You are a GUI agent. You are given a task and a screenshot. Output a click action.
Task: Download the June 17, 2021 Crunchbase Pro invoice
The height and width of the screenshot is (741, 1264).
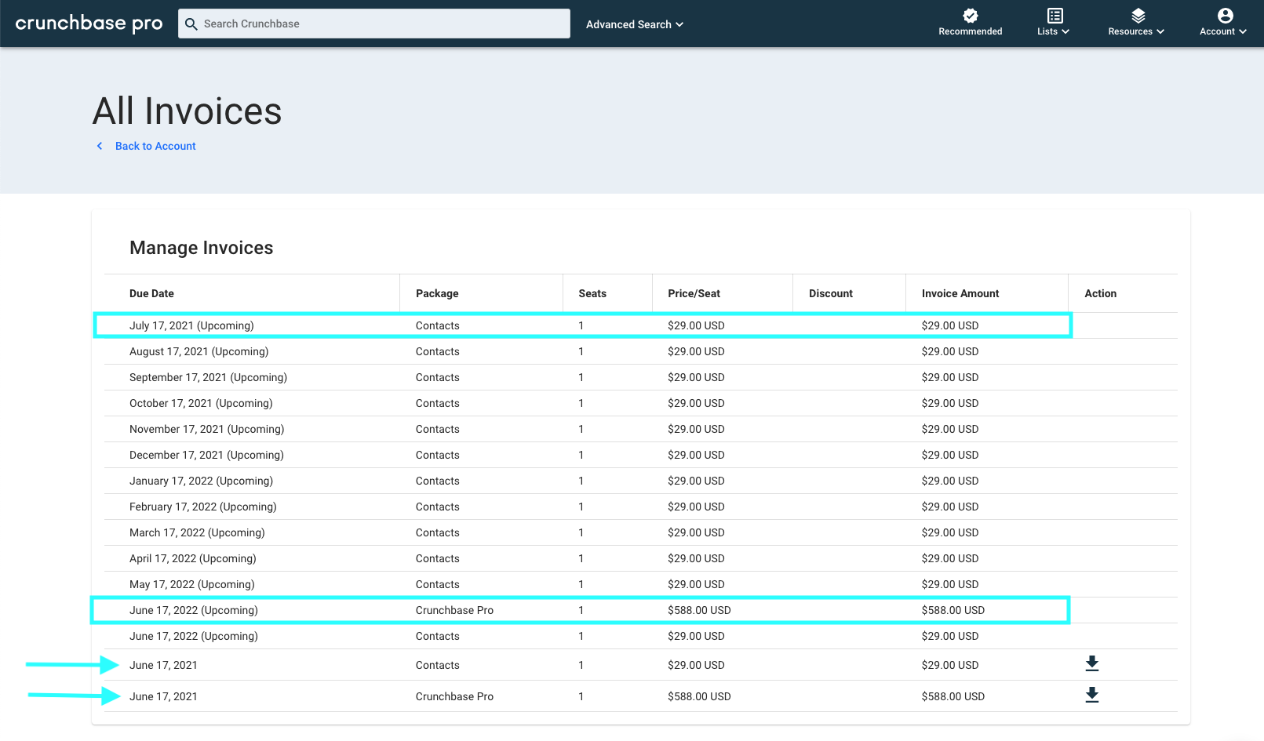(1091, 696)
